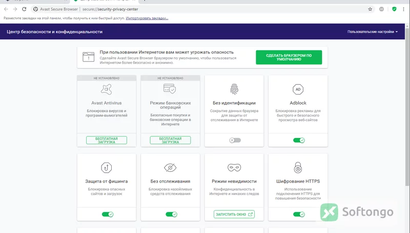Click the Защита от фишинга title
Screen dimensions: 410x233
coord(107,181)
